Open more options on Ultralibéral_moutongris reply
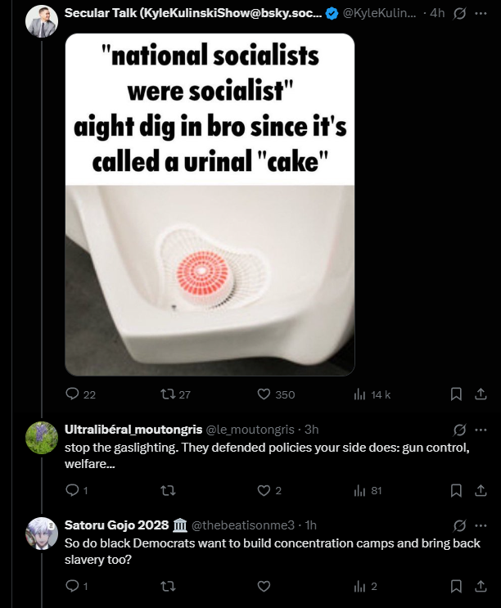Image resolution: width=501 pixels, height=608 pixels. 481,430
